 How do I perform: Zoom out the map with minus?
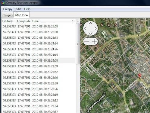(x=87, y=41)
